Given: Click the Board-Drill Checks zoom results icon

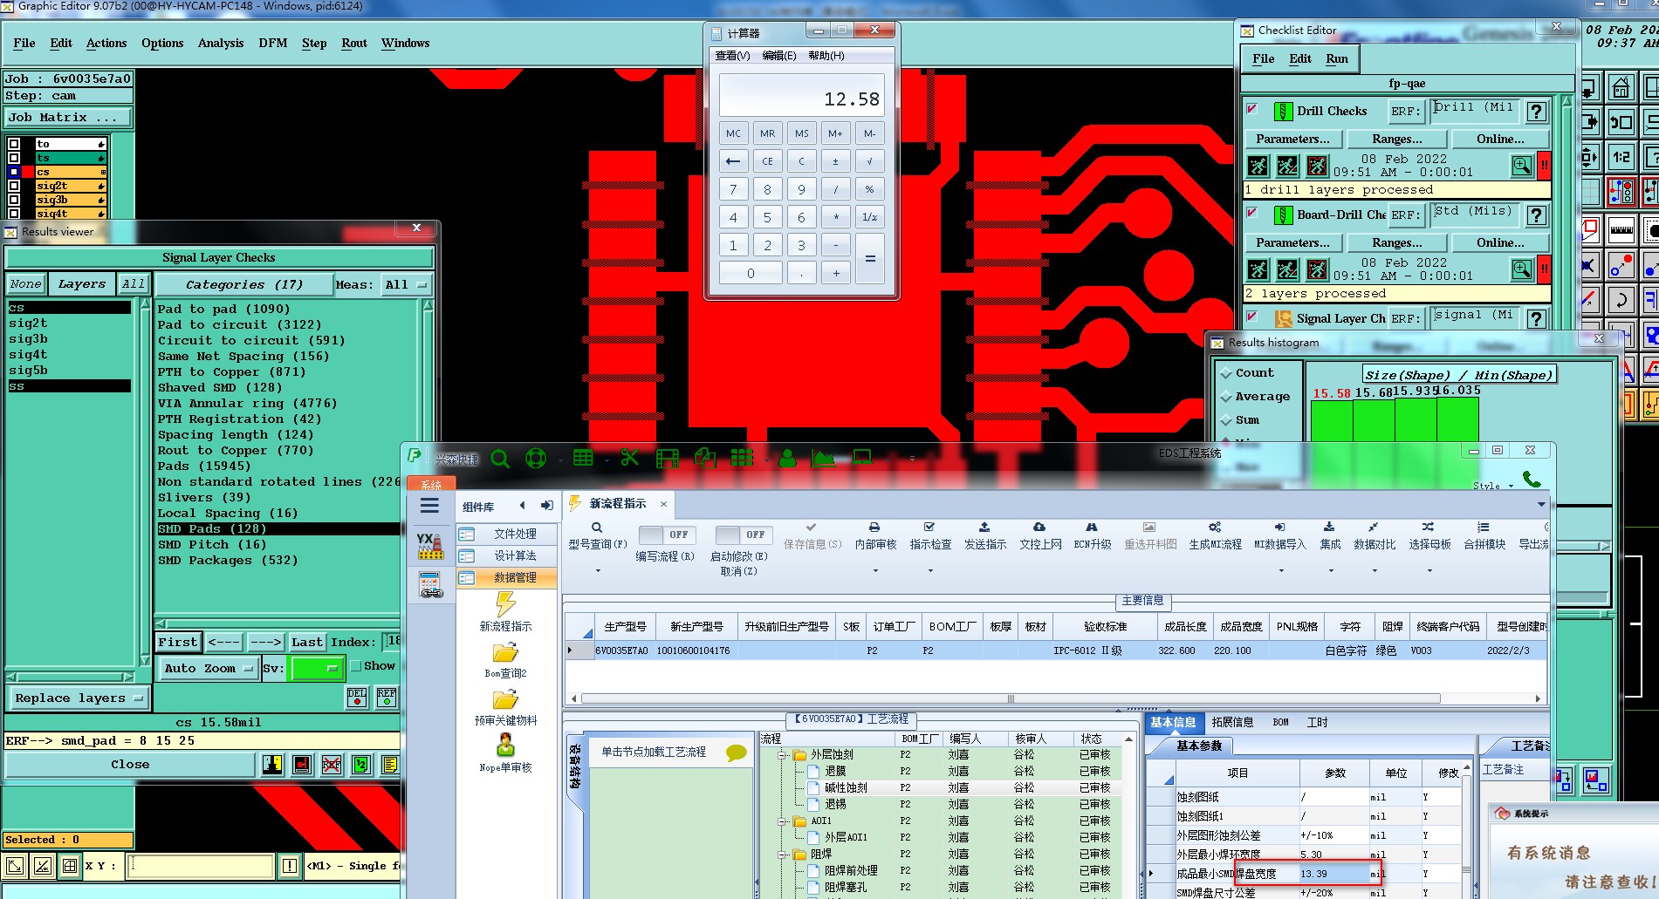Looking at the screenshot, I should pyautogui.click(x=1522, y=269).
